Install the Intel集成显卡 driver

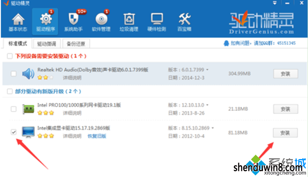(x=285, y=133)
